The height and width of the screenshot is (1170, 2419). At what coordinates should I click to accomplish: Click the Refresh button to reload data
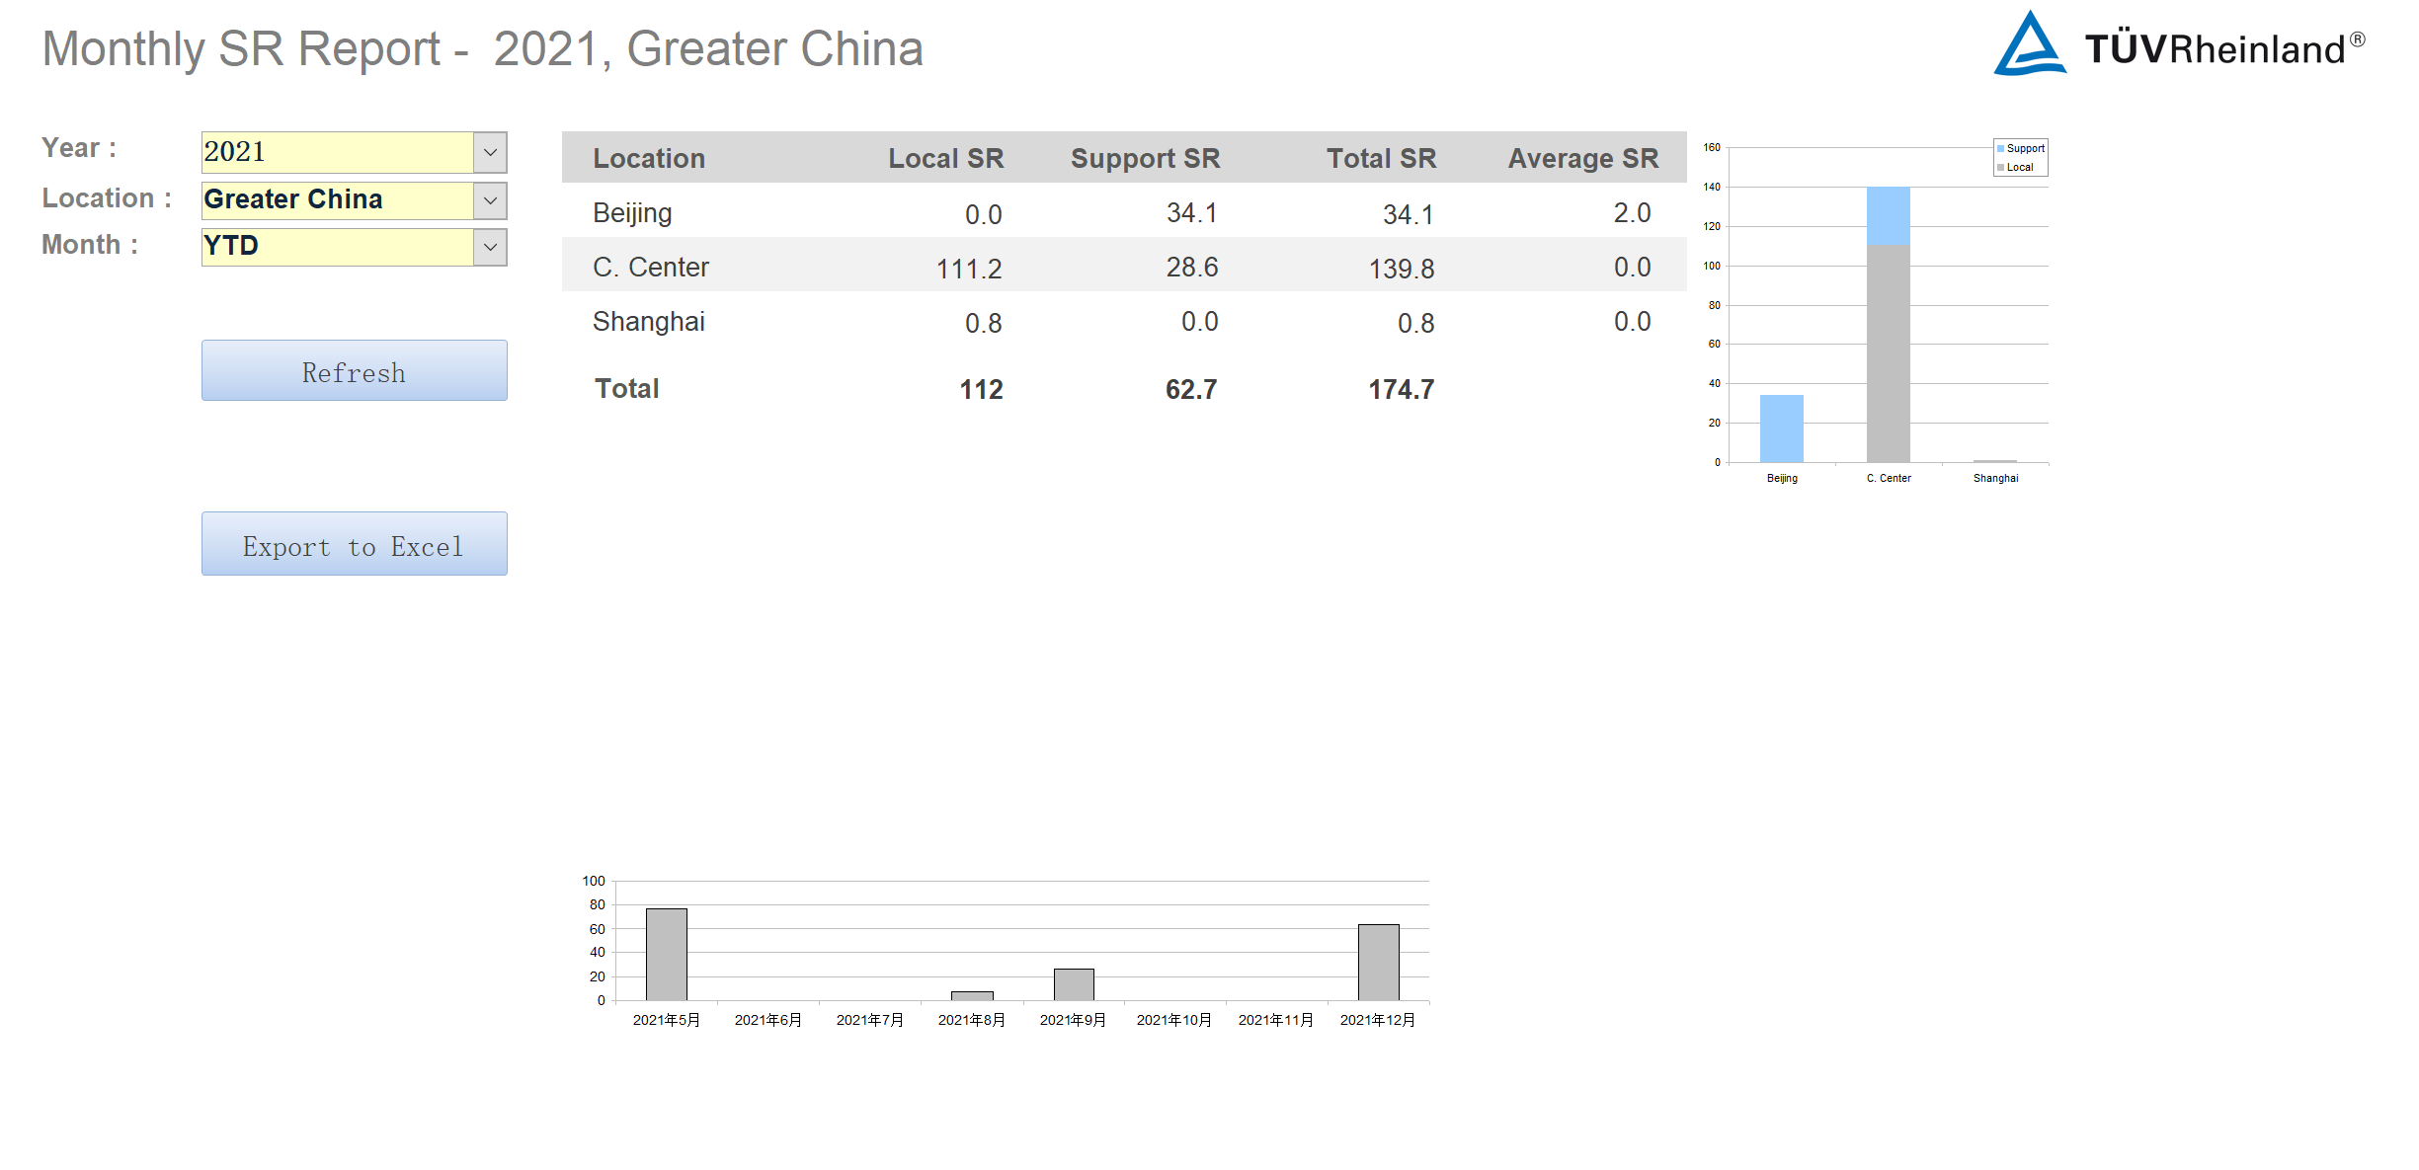[x=354, y=371]
